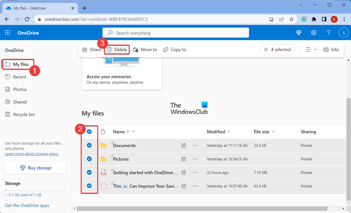The width and height of the screenshot is (351, 213).
Task: Open the Name column sort dropdown
Action: pyautogui.click(x=134, y=131)
